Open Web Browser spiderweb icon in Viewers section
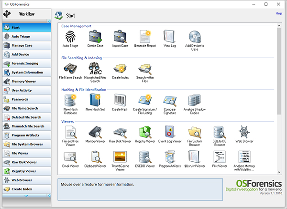287x209 pixels. click(244, 132)
